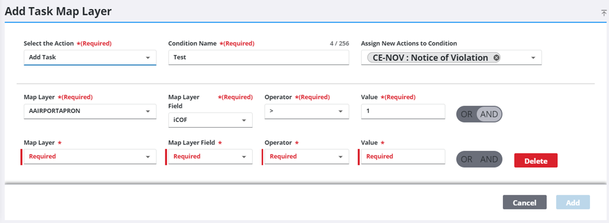The width and height of the screenshot is (609, 223).
Task: Expand second row required Map Layer Field
Action: pos(210,157)
